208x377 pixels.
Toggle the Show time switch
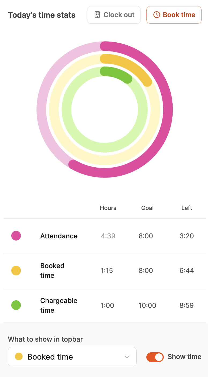(155, 357)
